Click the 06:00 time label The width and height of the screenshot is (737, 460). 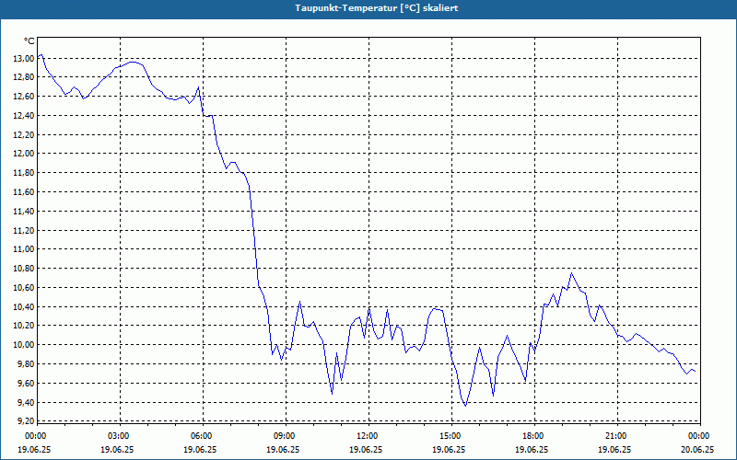203,436
